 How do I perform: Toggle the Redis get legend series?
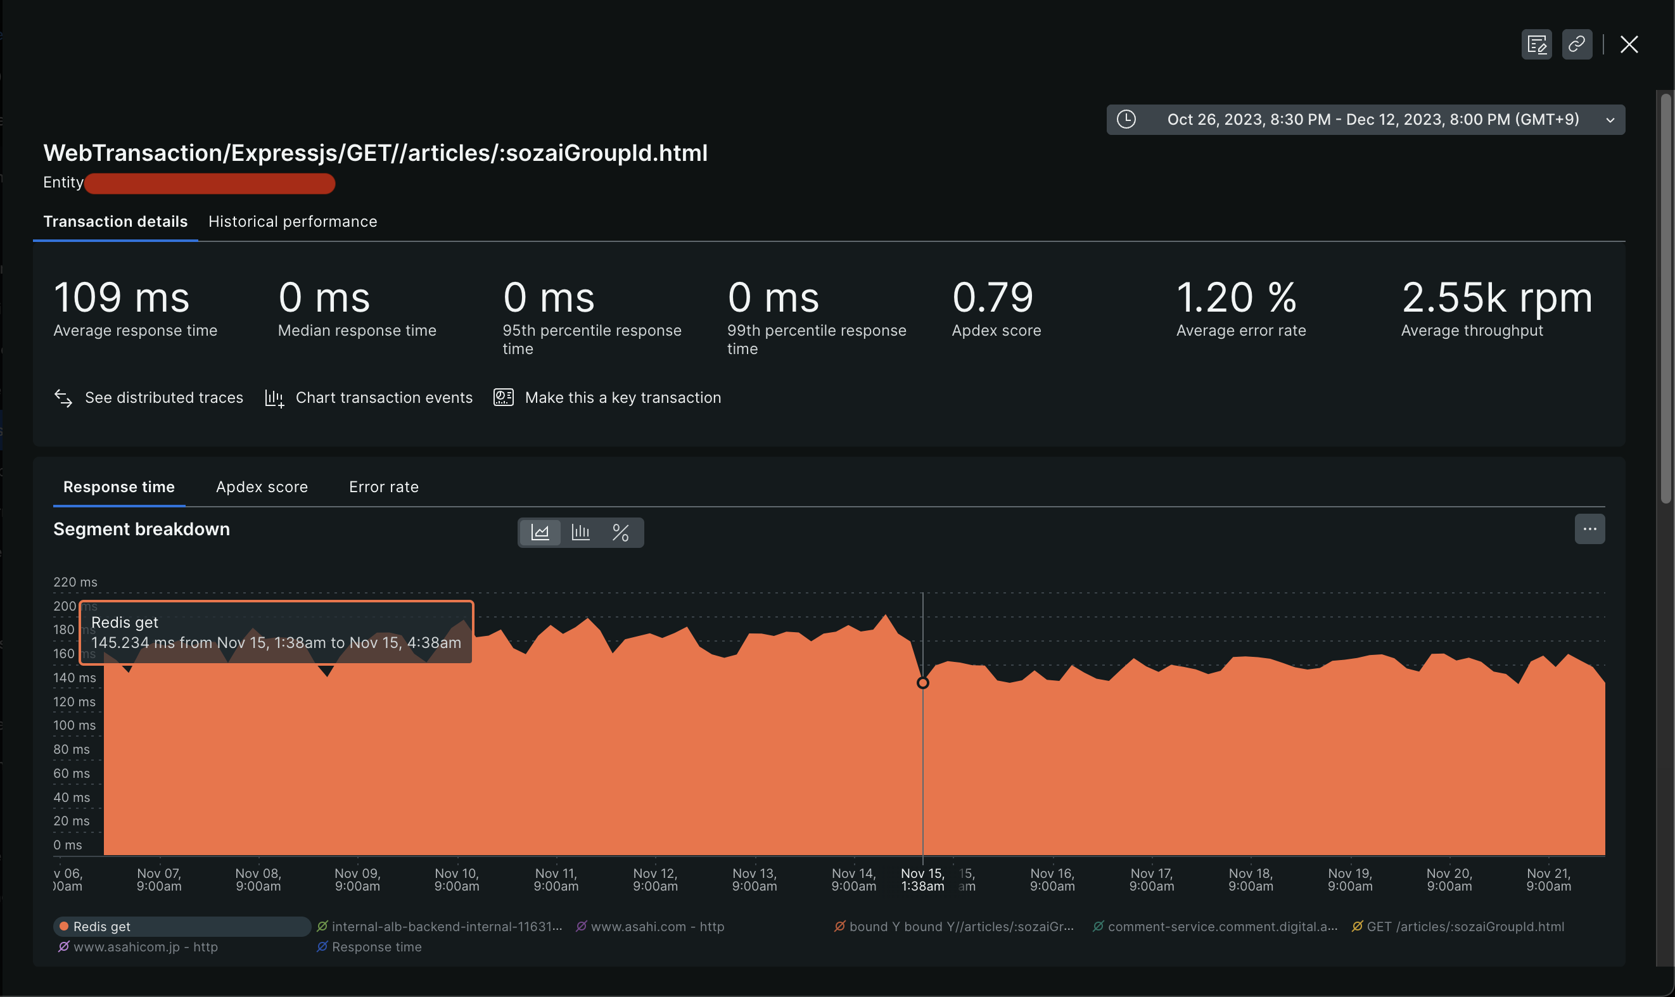click(101, 927)
